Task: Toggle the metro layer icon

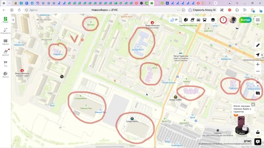Action: click(x=198, y=20)
